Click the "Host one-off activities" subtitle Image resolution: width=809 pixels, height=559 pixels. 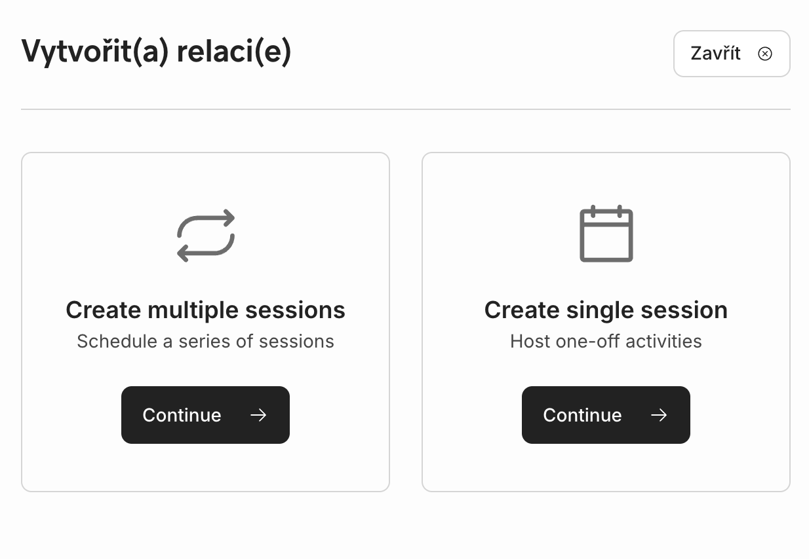click(606, 341)
